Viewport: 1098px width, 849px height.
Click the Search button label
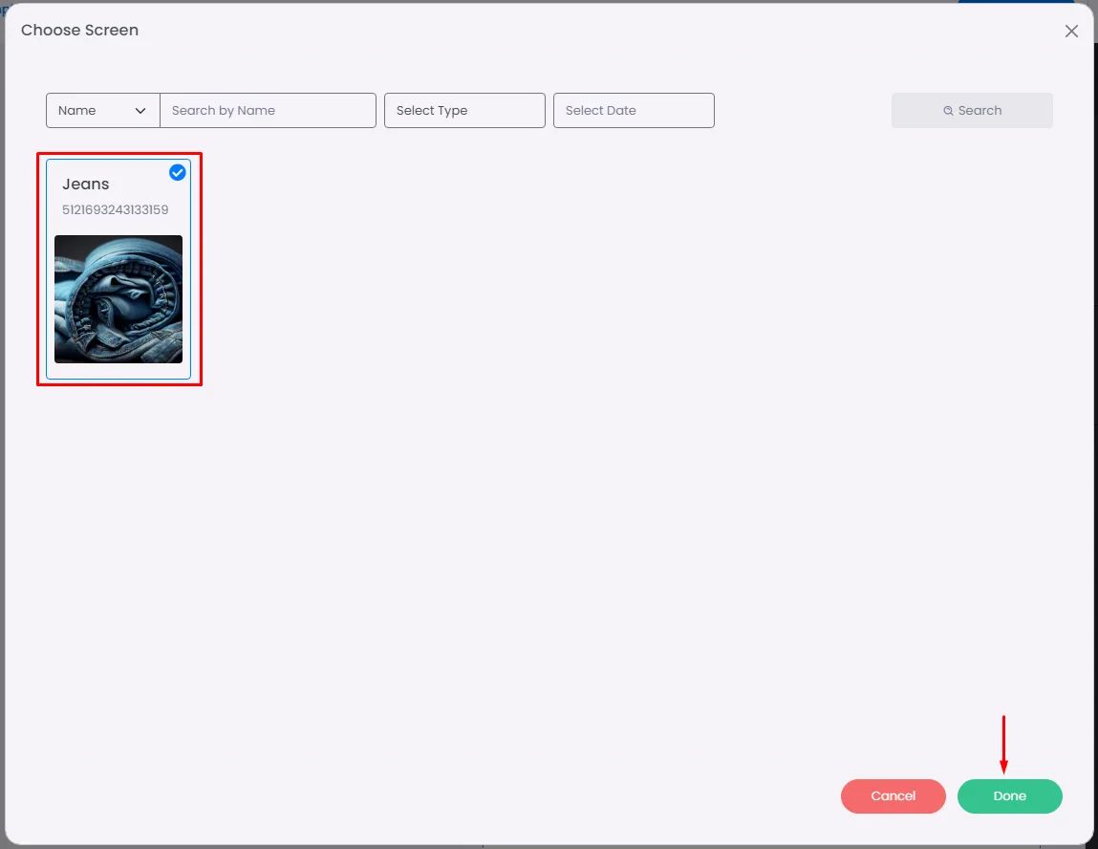click(x=979, y=111)
